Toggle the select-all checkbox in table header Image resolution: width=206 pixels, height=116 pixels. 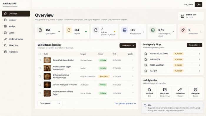tap(40, 54)
